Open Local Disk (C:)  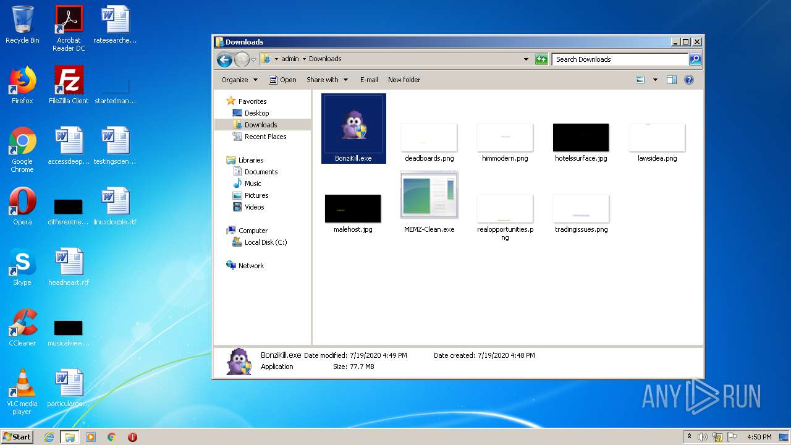pos(260,242)
